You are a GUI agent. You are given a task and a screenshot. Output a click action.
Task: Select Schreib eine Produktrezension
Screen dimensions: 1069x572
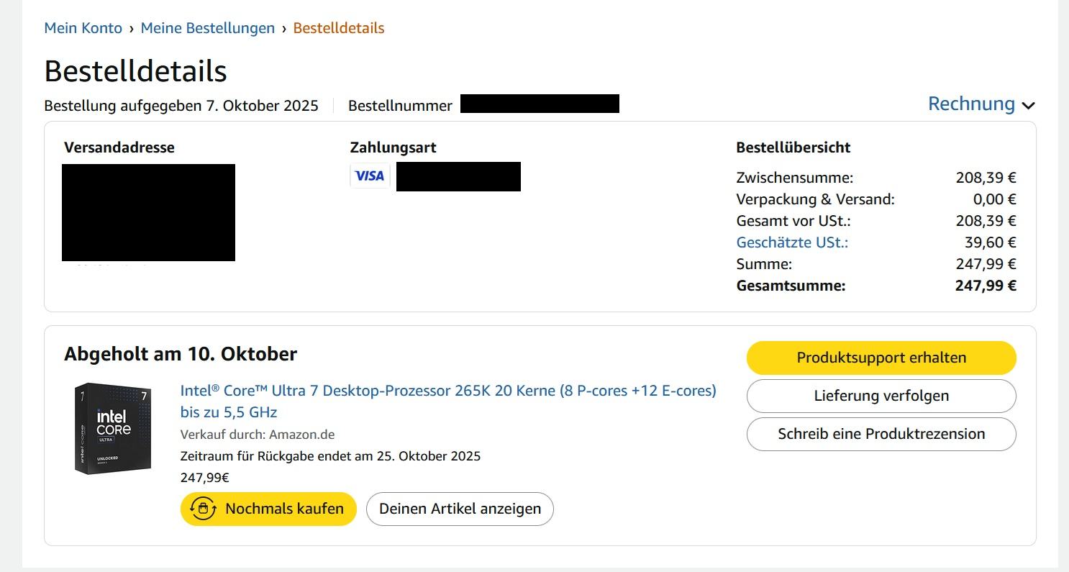coord(881,434)
